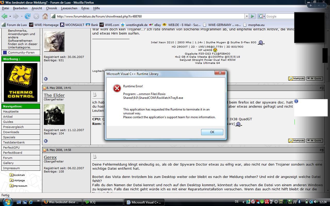This screenshot has width=330, height=206.
Task: Open the back button history dropdown arrow
Action: 10,16
